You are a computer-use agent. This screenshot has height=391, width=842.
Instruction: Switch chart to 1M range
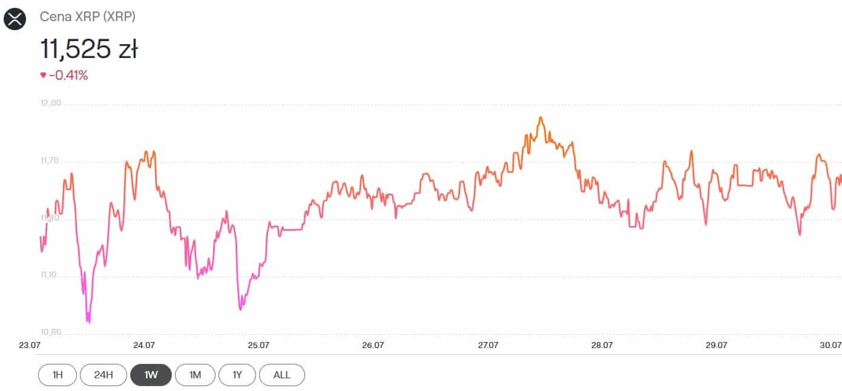(195, 375)
